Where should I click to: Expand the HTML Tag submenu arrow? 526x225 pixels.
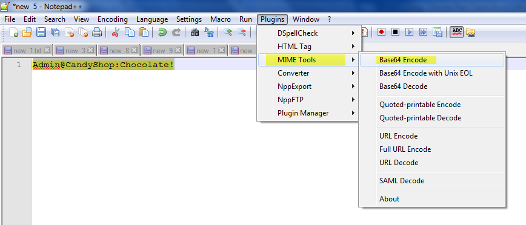353,46
